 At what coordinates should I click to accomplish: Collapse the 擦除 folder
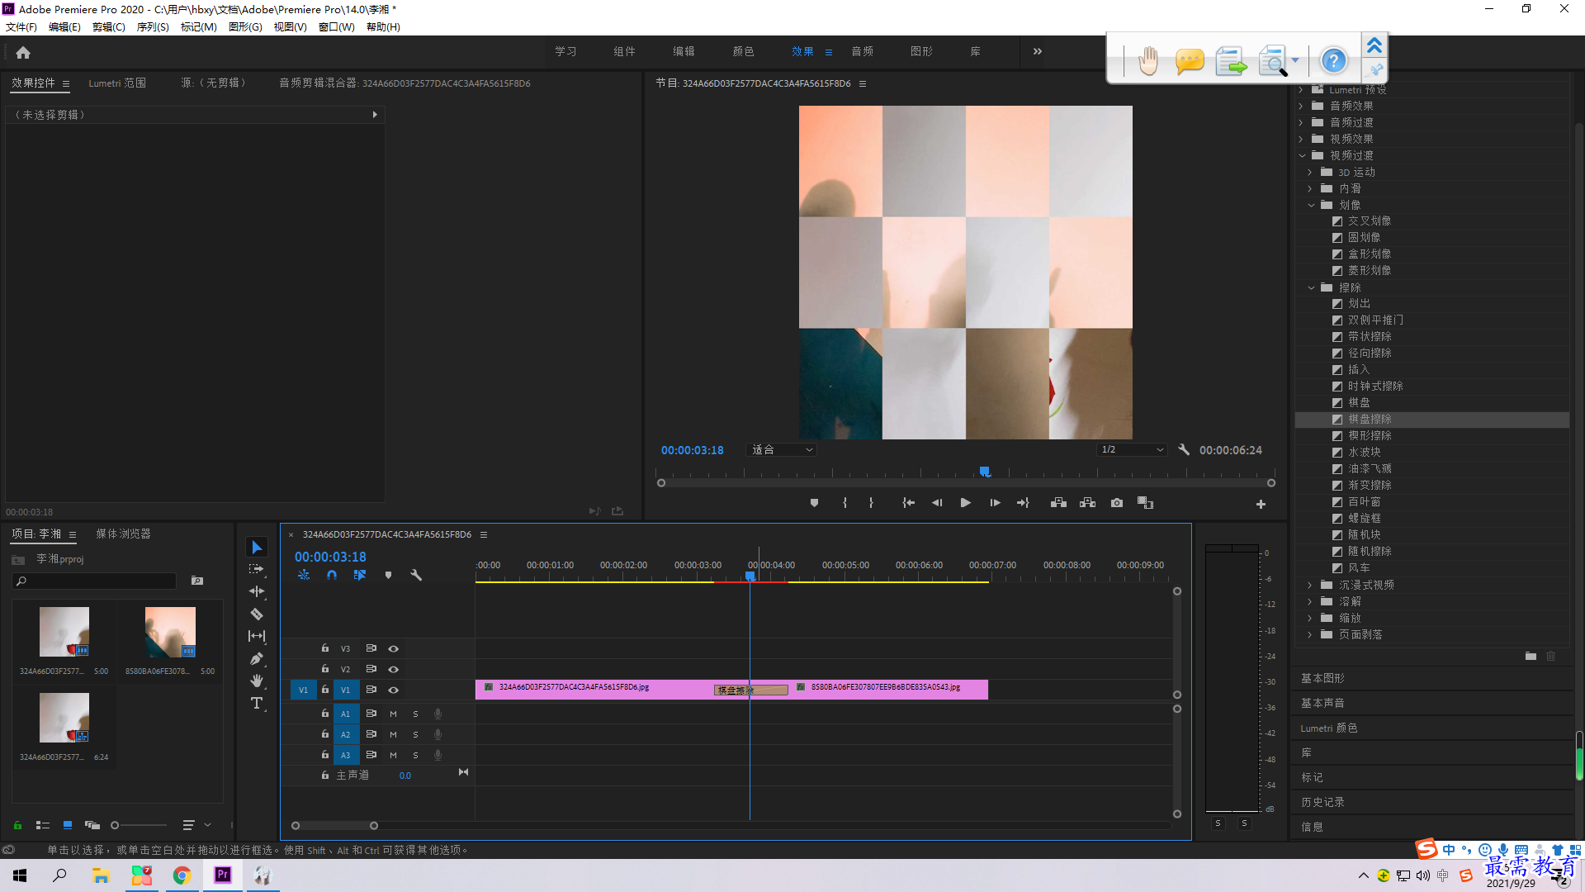tap(1311, 287)
